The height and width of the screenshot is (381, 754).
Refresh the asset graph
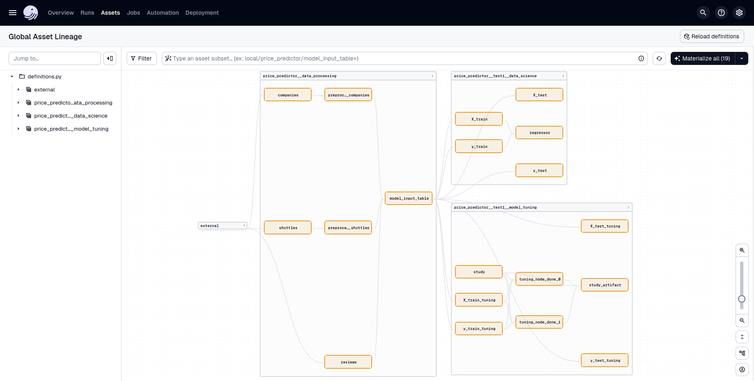click(x=659, y=58)
